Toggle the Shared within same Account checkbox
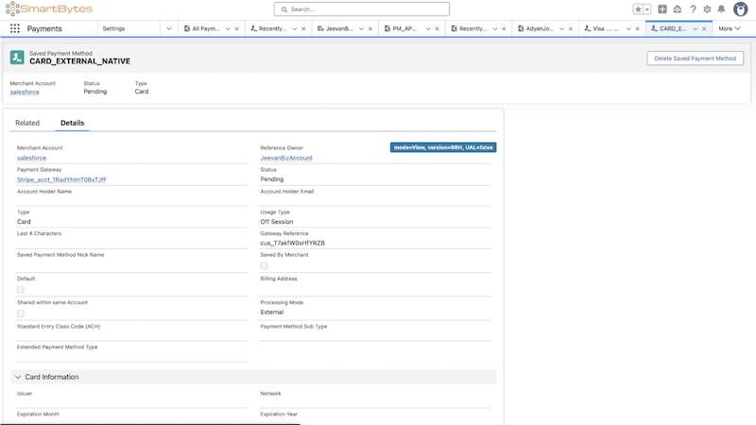Screen dimensions: 756x425 [x=21, y=313]
